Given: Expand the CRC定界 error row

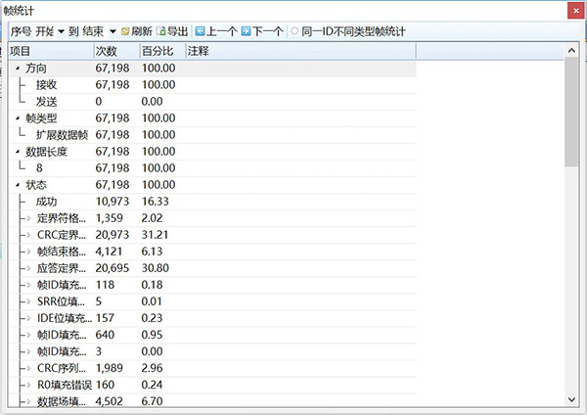Looking at the screenshot, I should coord(29,235).
